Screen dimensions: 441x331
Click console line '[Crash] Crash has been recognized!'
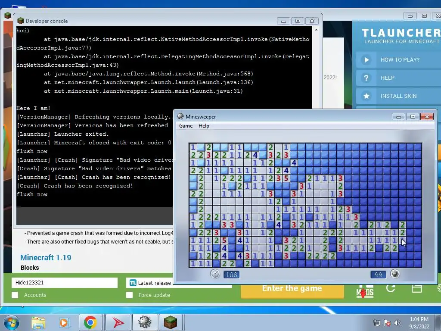(x=75, y=186)
